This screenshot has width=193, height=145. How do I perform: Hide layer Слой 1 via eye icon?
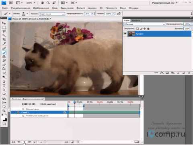tap(125, 33)
